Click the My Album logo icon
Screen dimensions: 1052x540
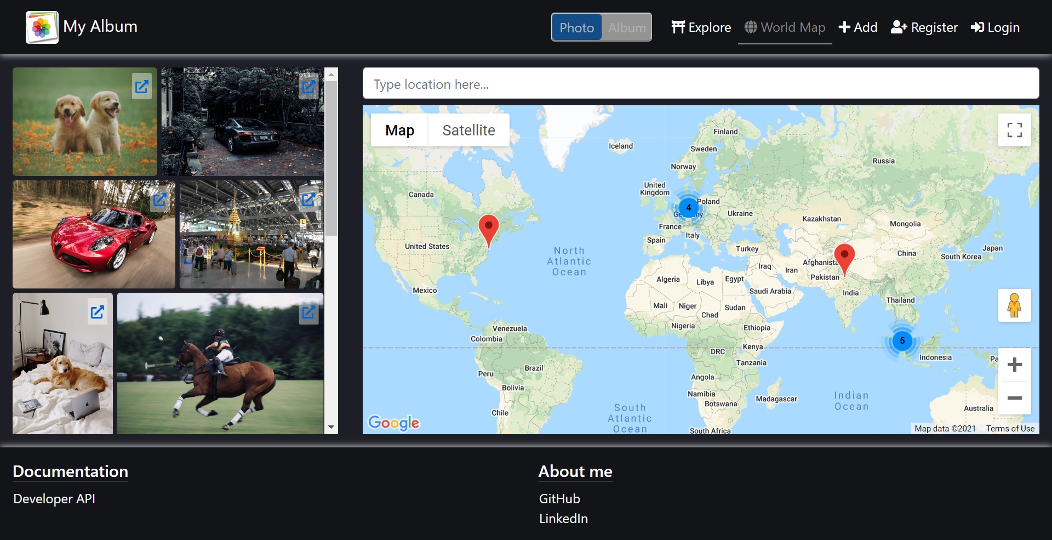click(x=42, y=27)
